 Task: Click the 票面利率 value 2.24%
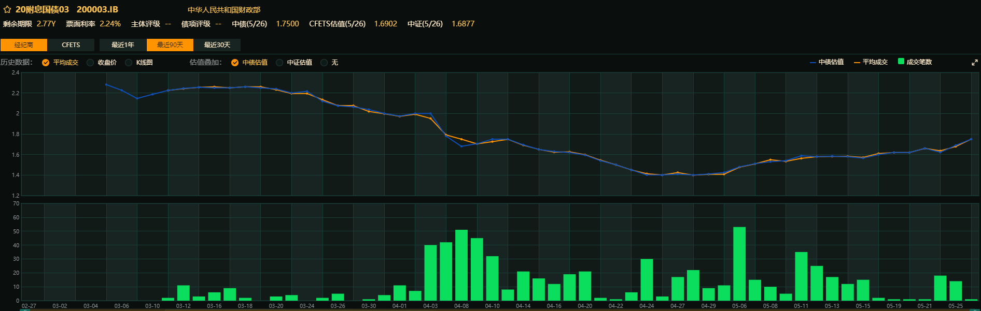point(110,24)
